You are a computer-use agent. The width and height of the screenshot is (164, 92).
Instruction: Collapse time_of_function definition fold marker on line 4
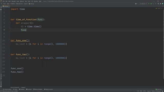point(10,19)
